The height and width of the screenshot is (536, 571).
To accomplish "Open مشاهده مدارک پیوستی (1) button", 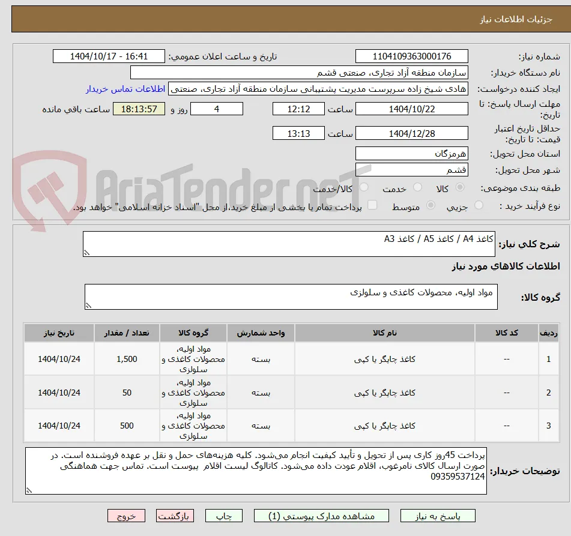I will point(321,516).
